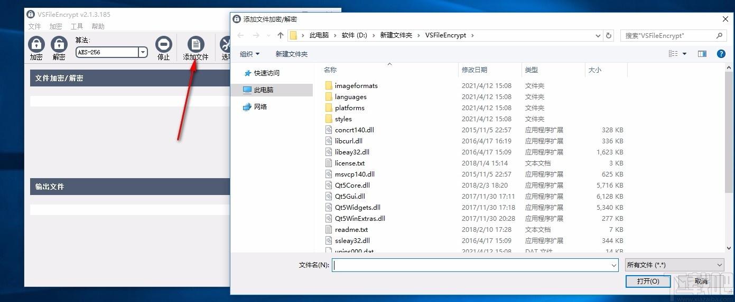The height and width of the screenshot is (302, 735).
Task: Click the 新建文件夹 button
Action: click(291, 54)
